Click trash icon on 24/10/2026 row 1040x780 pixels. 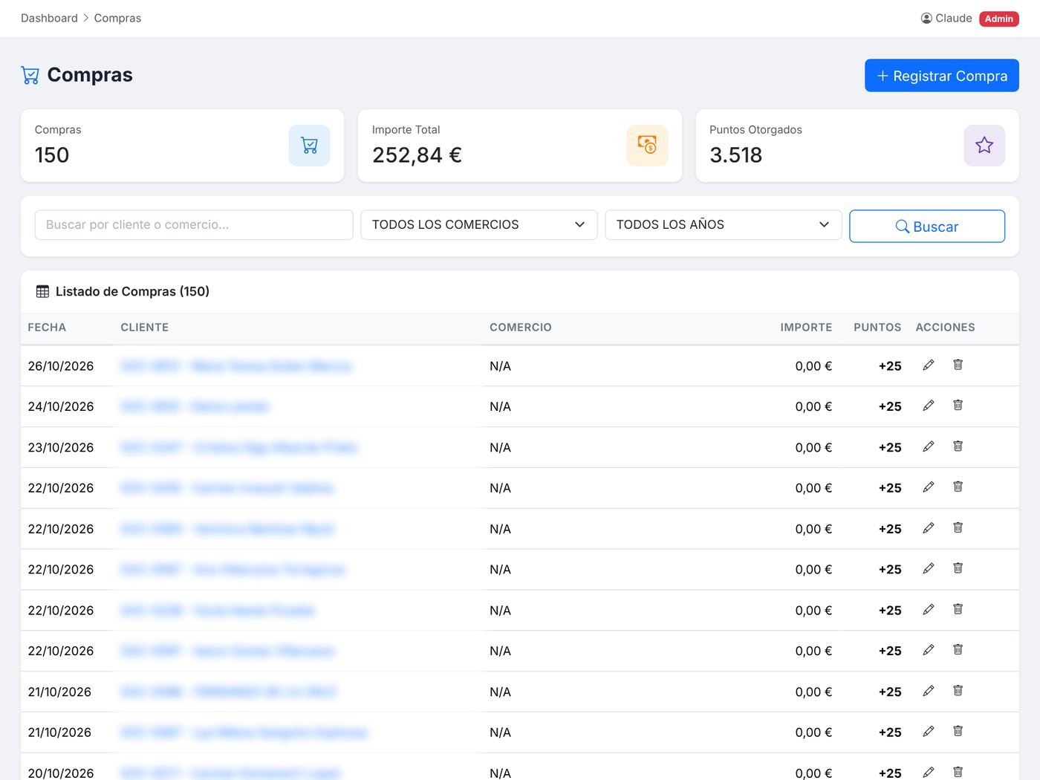(958, 406)
